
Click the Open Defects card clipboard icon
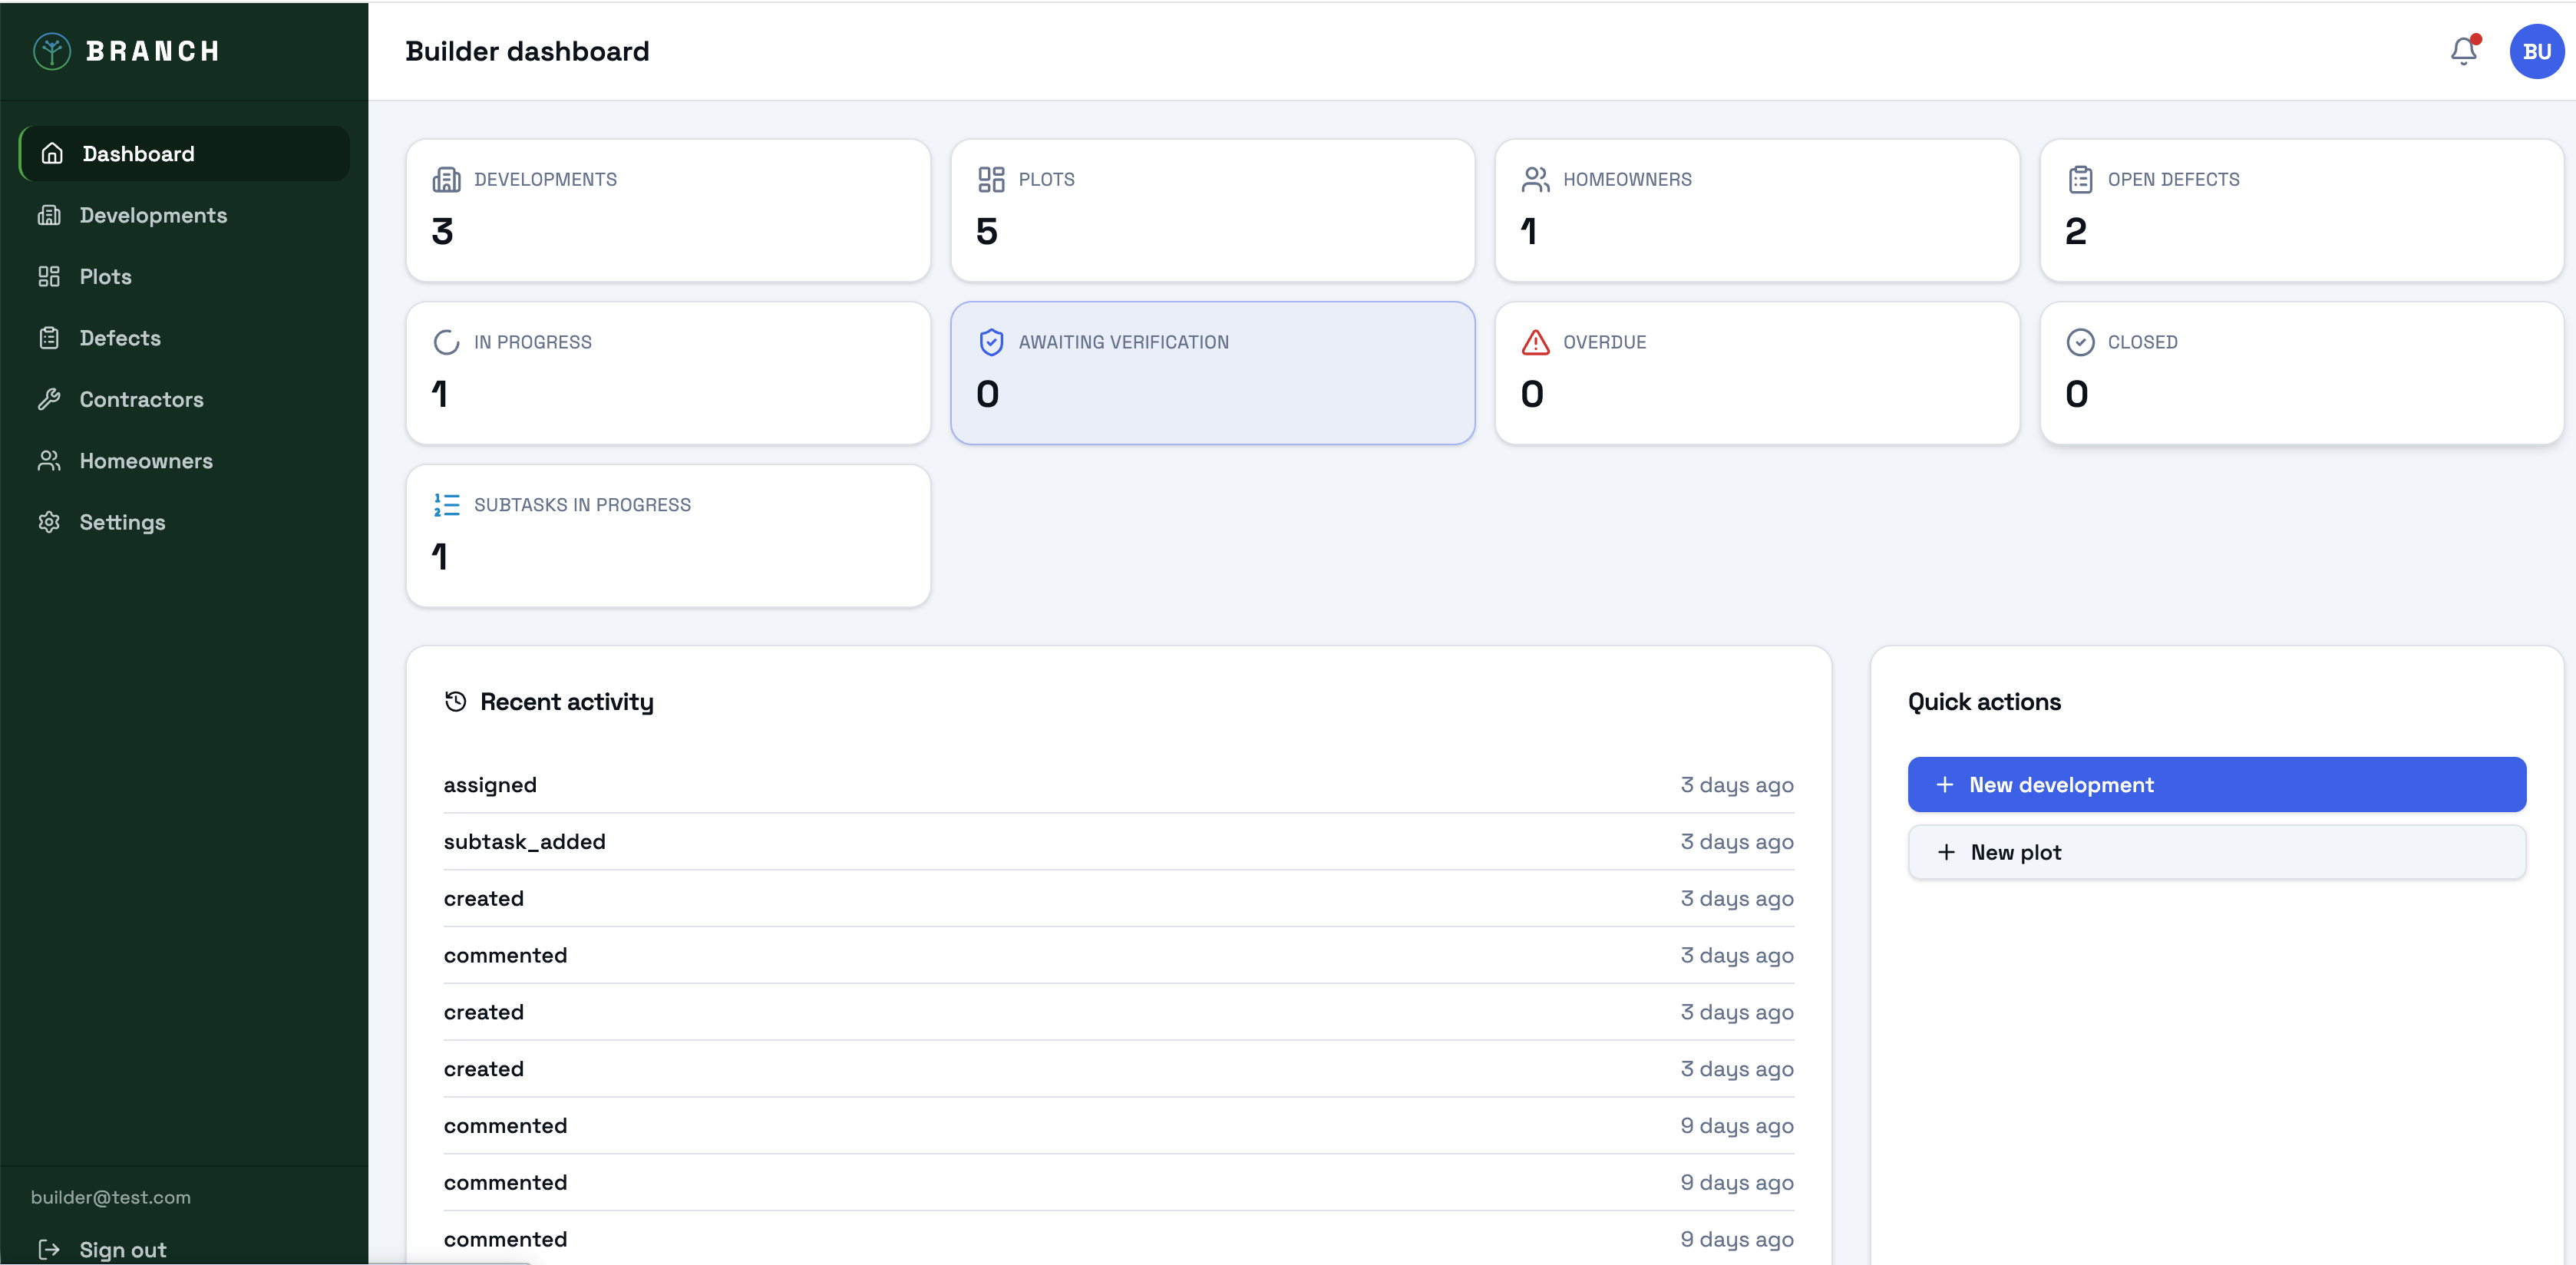click(x=2080, y=180)
